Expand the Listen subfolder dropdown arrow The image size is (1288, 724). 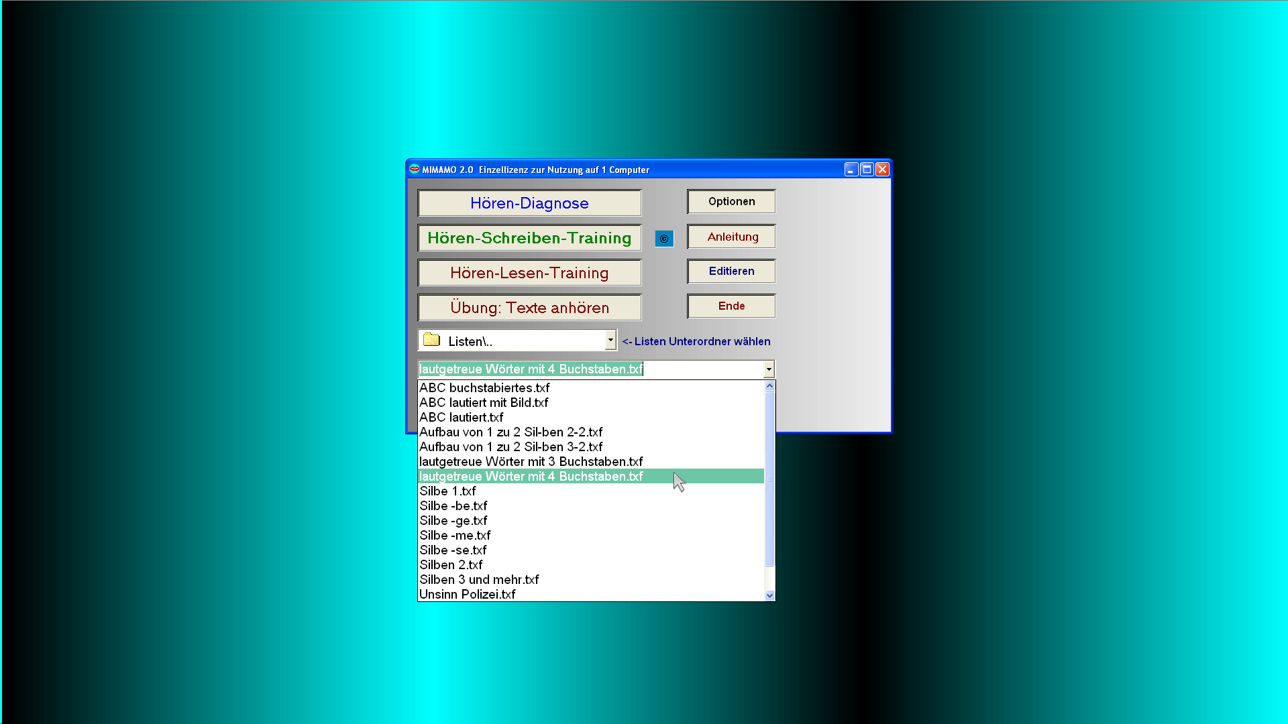click(x=610, y=340)
